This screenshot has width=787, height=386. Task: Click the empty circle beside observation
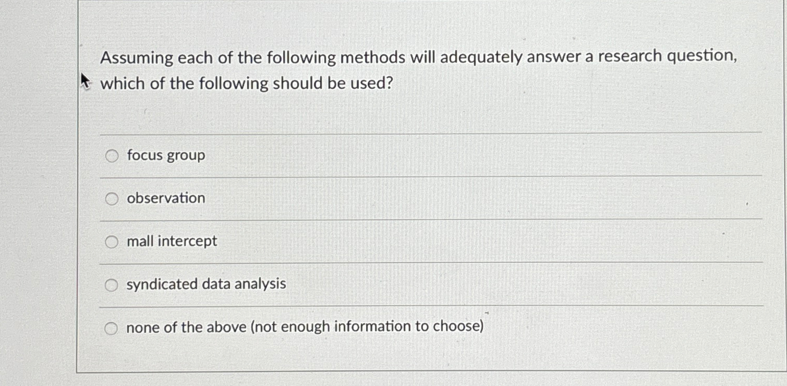point(112,198)
